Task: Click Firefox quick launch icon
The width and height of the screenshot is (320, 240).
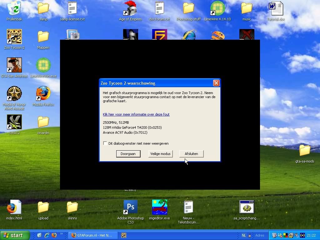Action: pyautogui.click(x=54, y=235)
